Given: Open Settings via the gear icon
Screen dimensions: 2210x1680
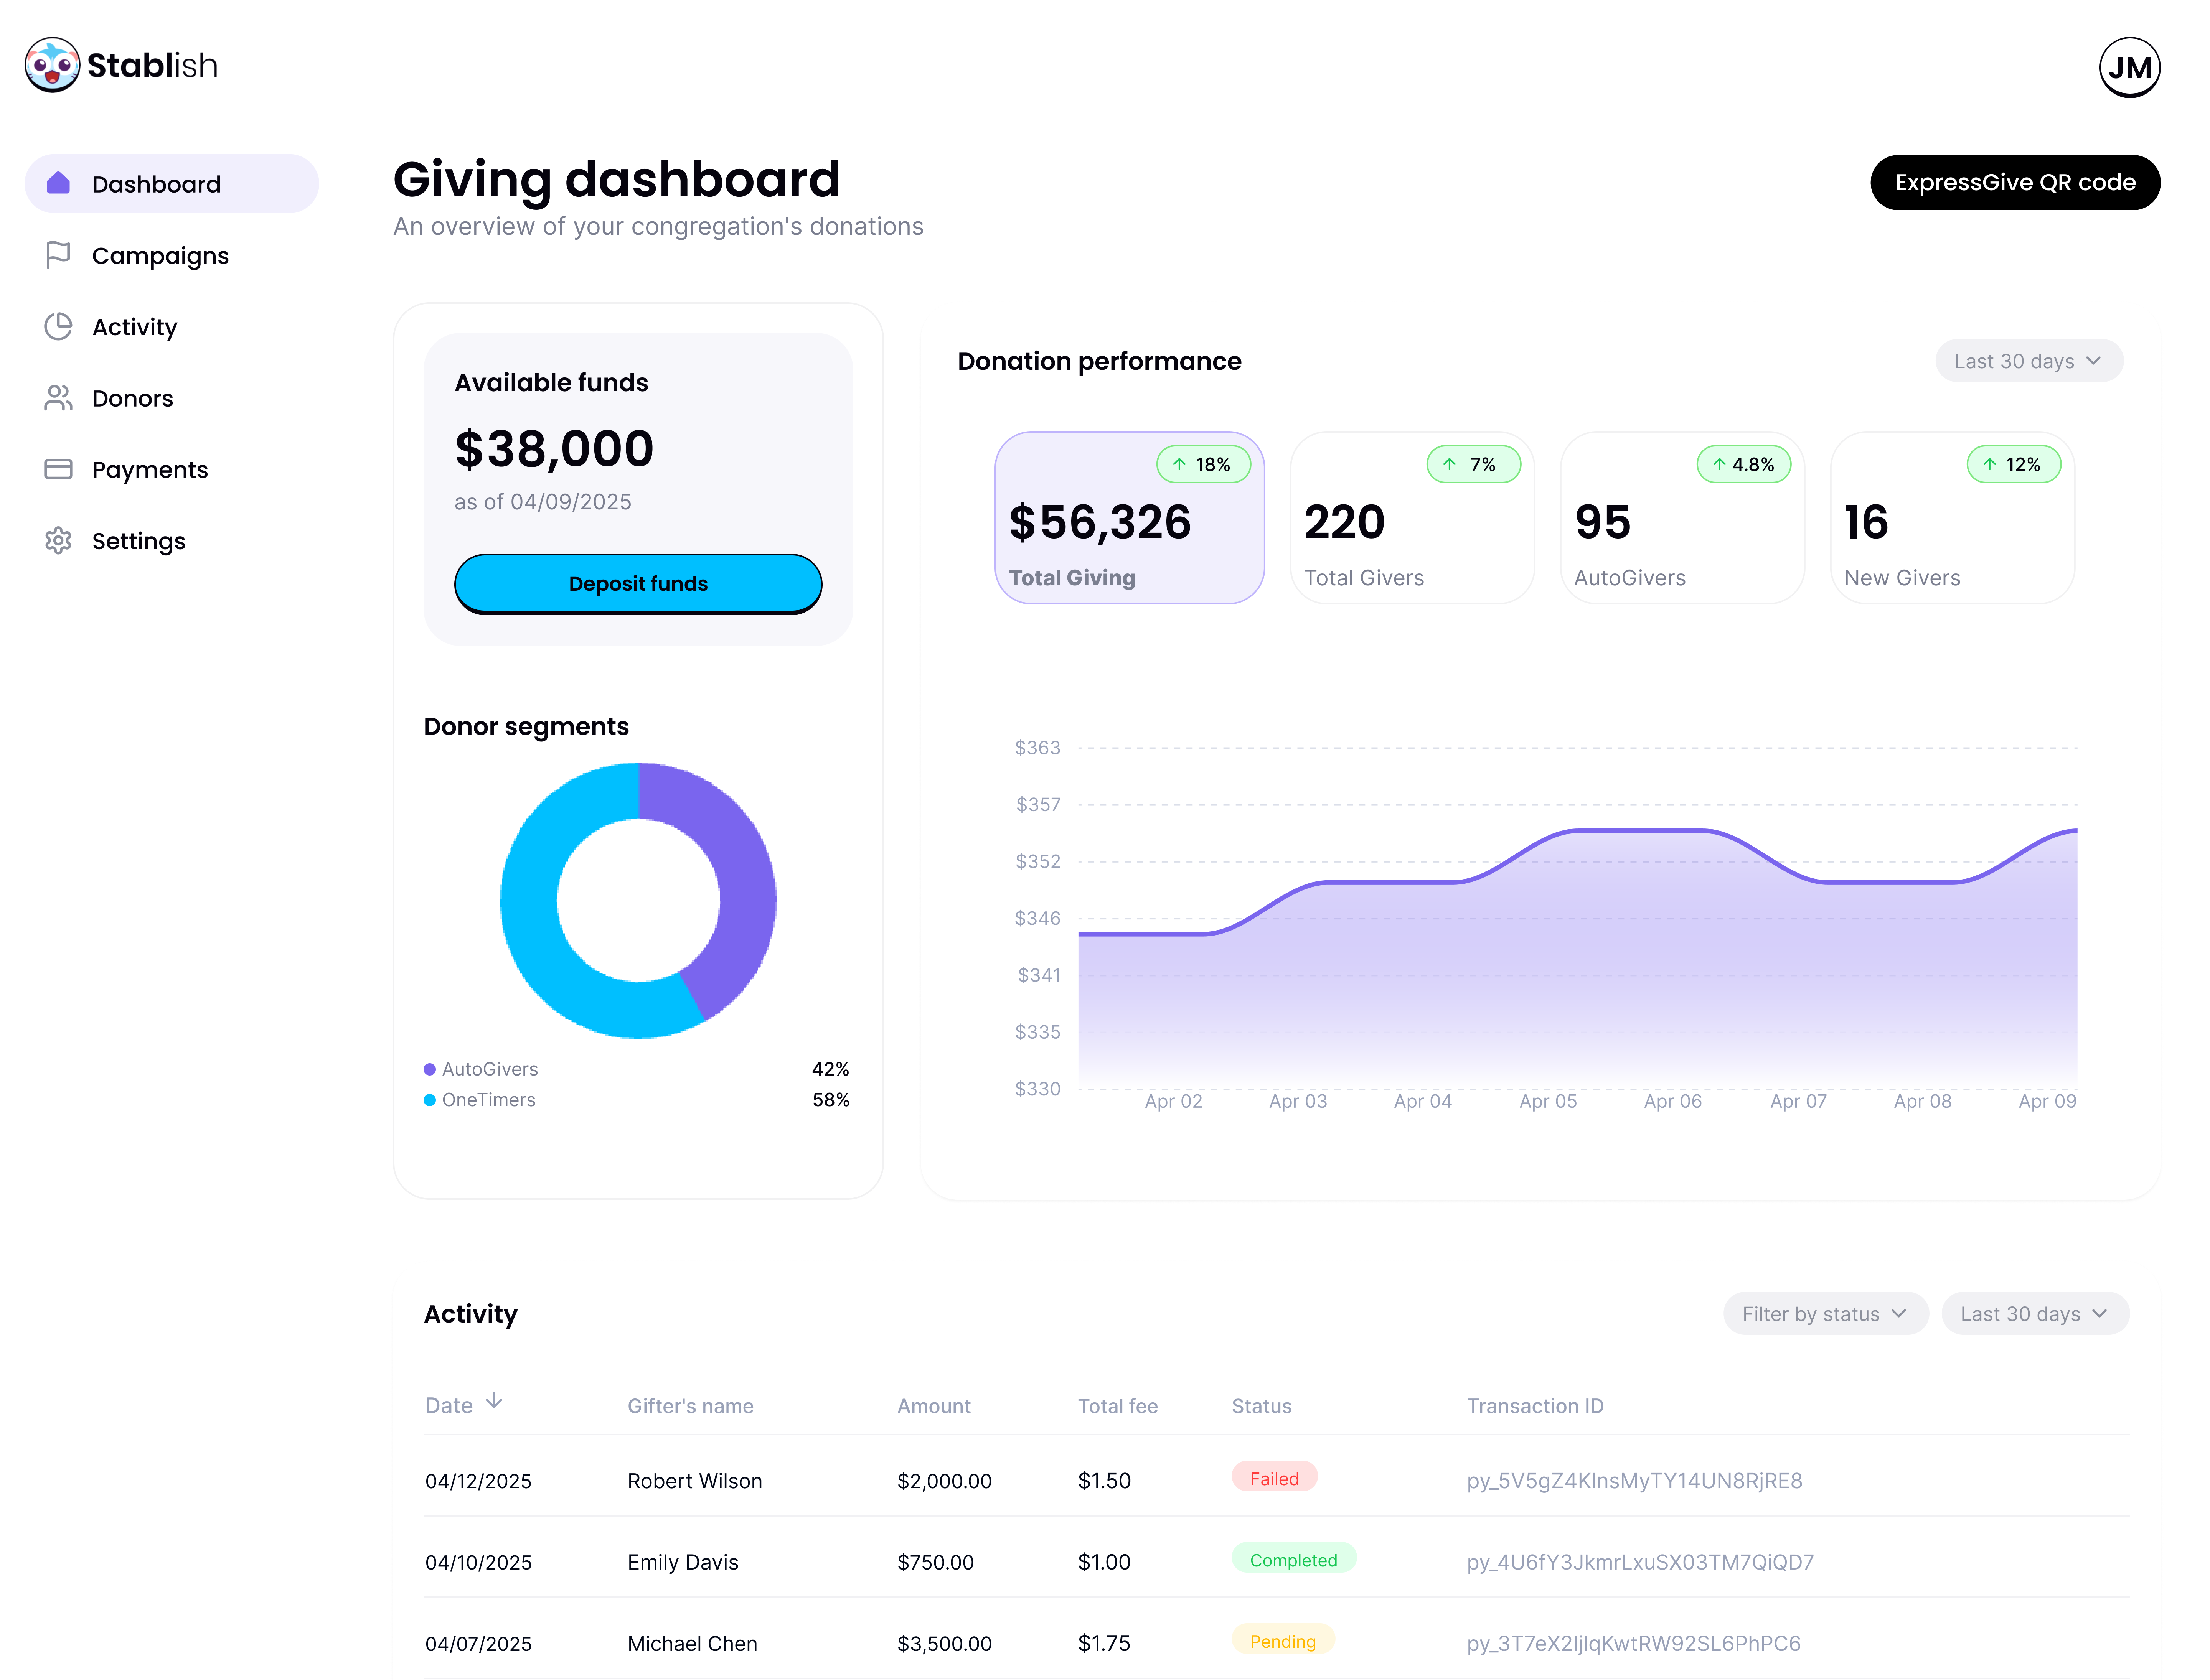Looking at the screenshot, I should [58, 541].
